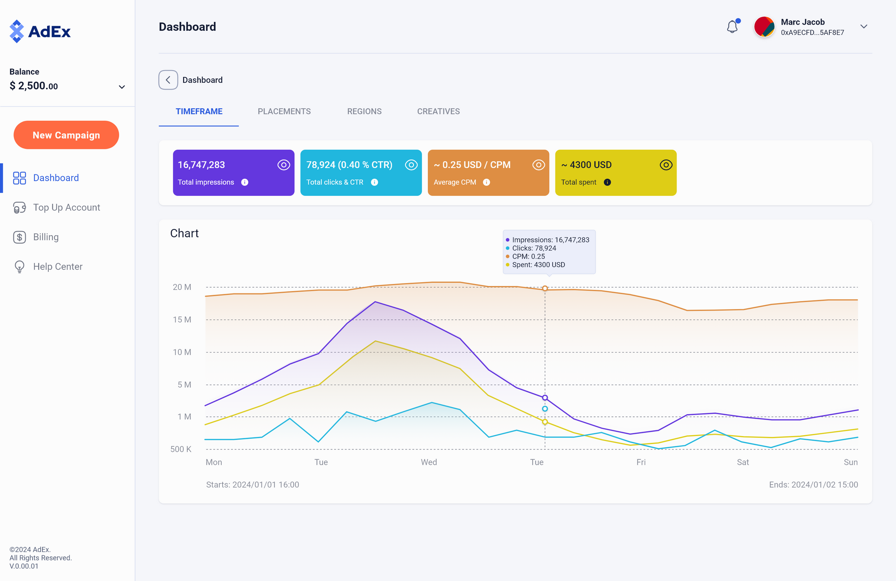Click the Top Up Account menu item

point(66,208)
